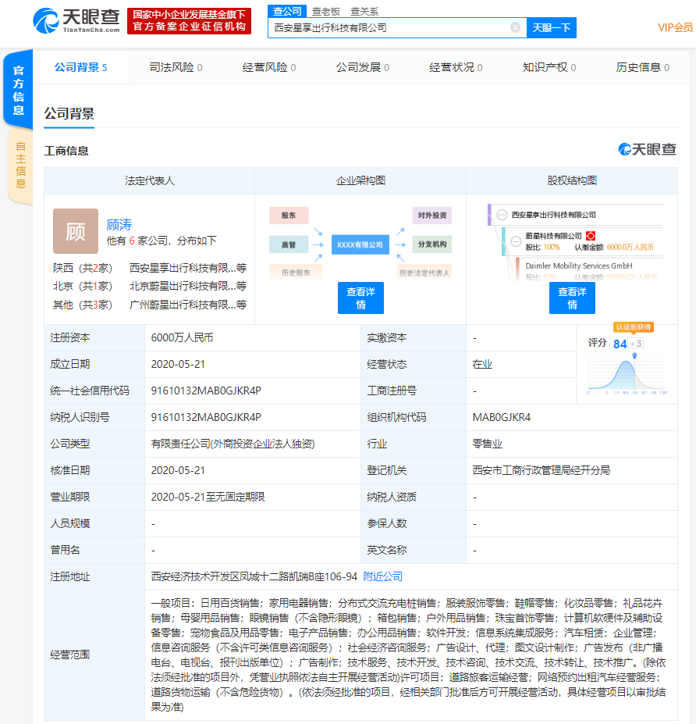Switch to the 司法风险 tab
Image resolution: width=696 pixels, height=724 pixels.
176,67
